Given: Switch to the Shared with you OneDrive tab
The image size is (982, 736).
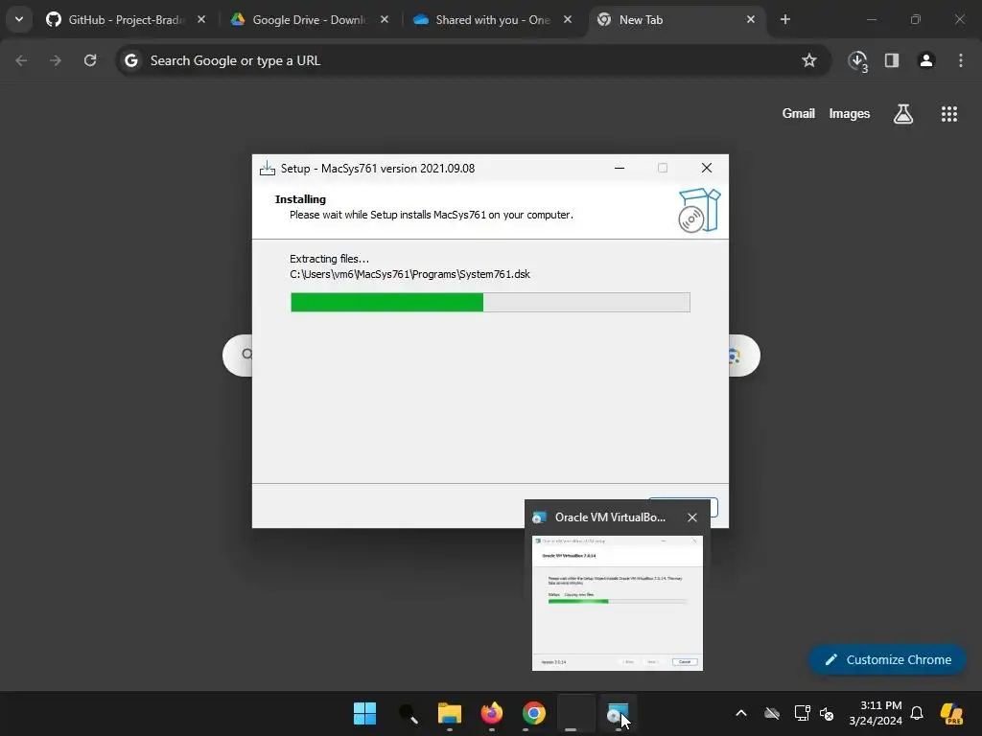Looking at the screenshot, I should (492, 19).
